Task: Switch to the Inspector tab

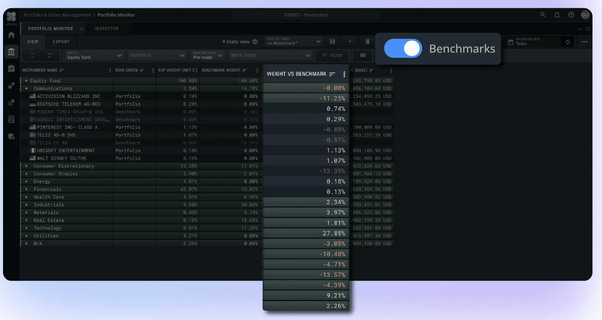Action: pos(106,28)
